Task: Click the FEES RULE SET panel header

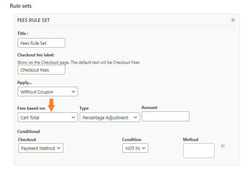Action: (34, 20)
